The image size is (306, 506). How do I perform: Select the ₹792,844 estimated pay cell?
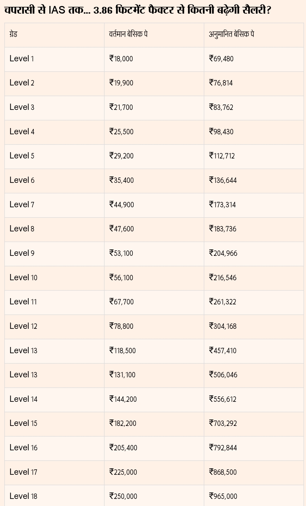(x=223, y=448)
